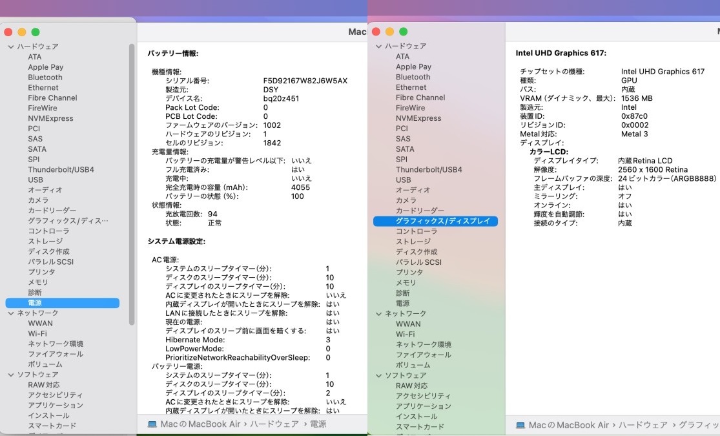Select プリンタ in right window sidebar
Viewport: 720px width, 436px height.
pos(409,273)
